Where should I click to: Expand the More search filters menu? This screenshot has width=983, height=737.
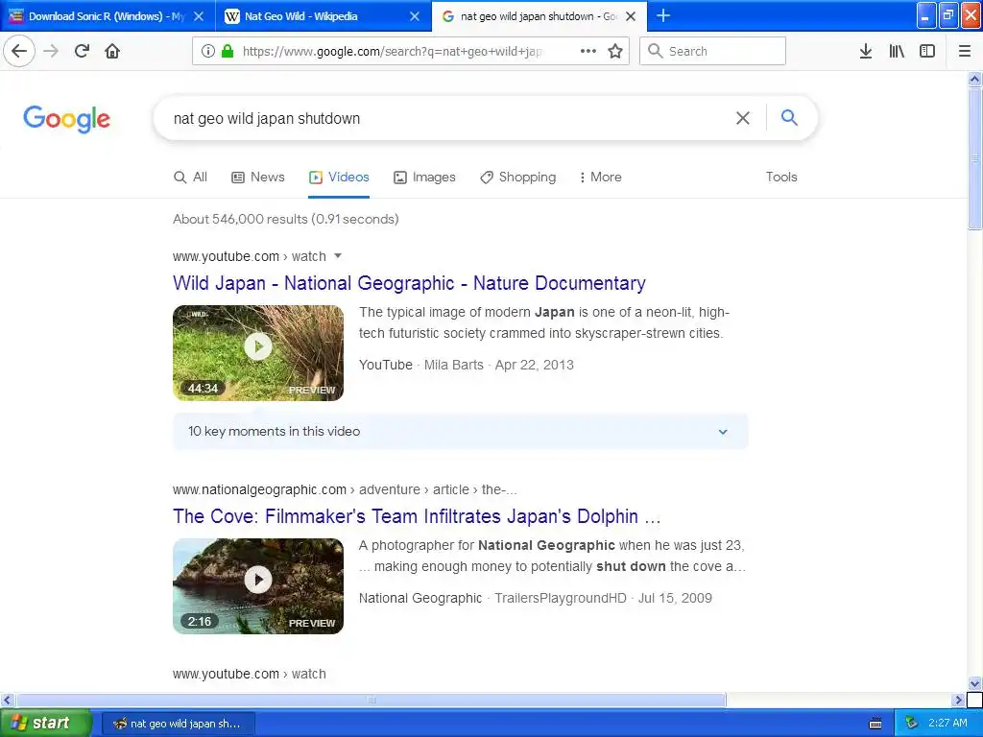601,178
